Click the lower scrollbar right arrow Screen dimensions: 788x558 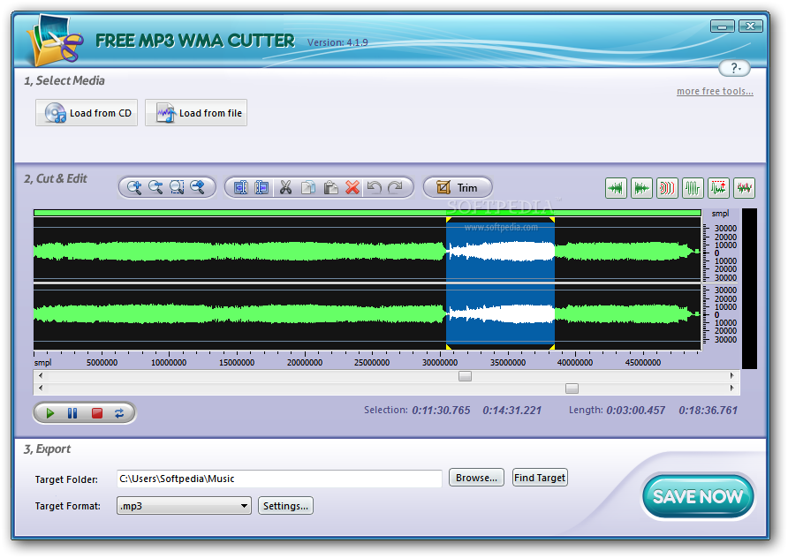coord(731,388)
